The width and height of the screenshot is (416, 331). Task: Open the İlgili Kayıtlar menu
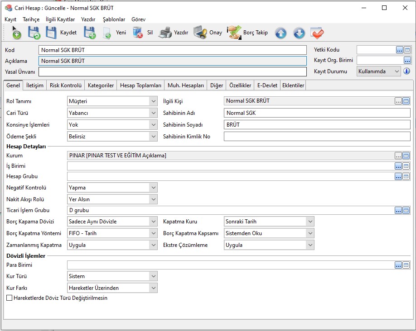[60, 19]
